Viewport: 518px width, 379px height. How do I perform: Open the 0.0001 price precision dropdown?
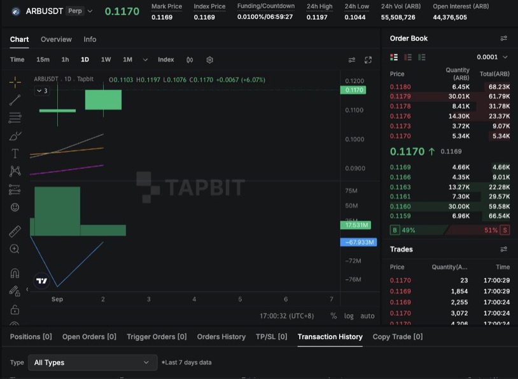pyautogui.click(x=492, y=57)
